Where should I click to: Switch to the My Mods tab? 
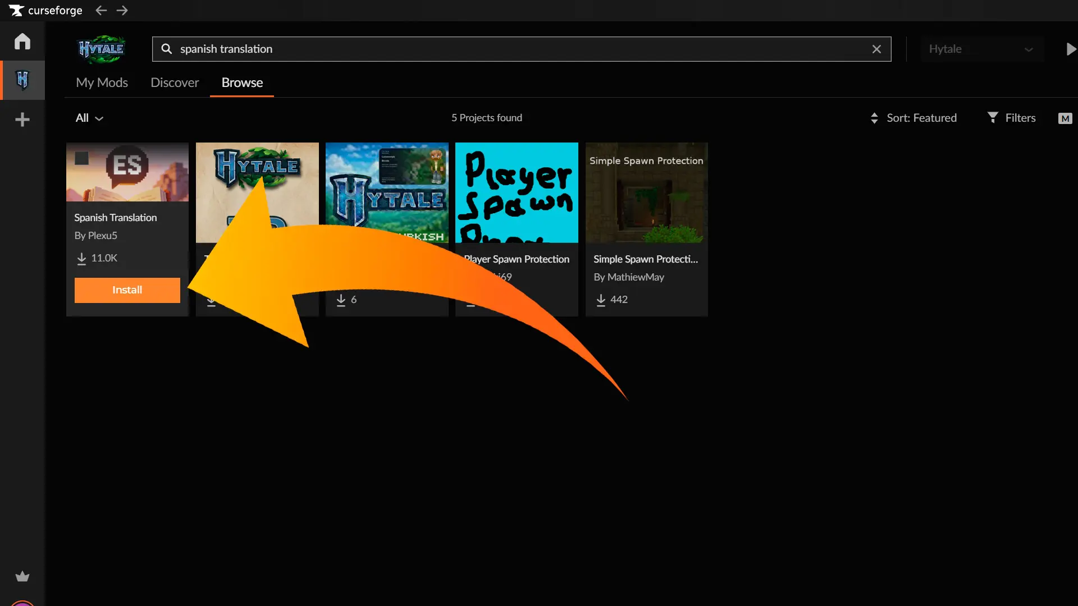pos(102,82)
